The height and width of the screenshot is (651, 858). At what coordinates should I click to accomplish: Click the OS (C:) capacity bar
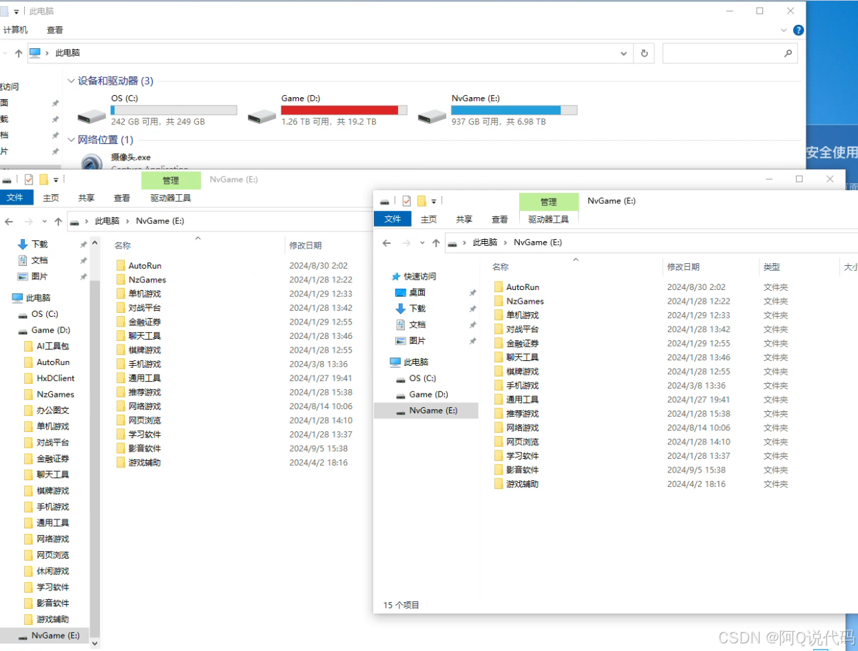(x=174, y=110)
